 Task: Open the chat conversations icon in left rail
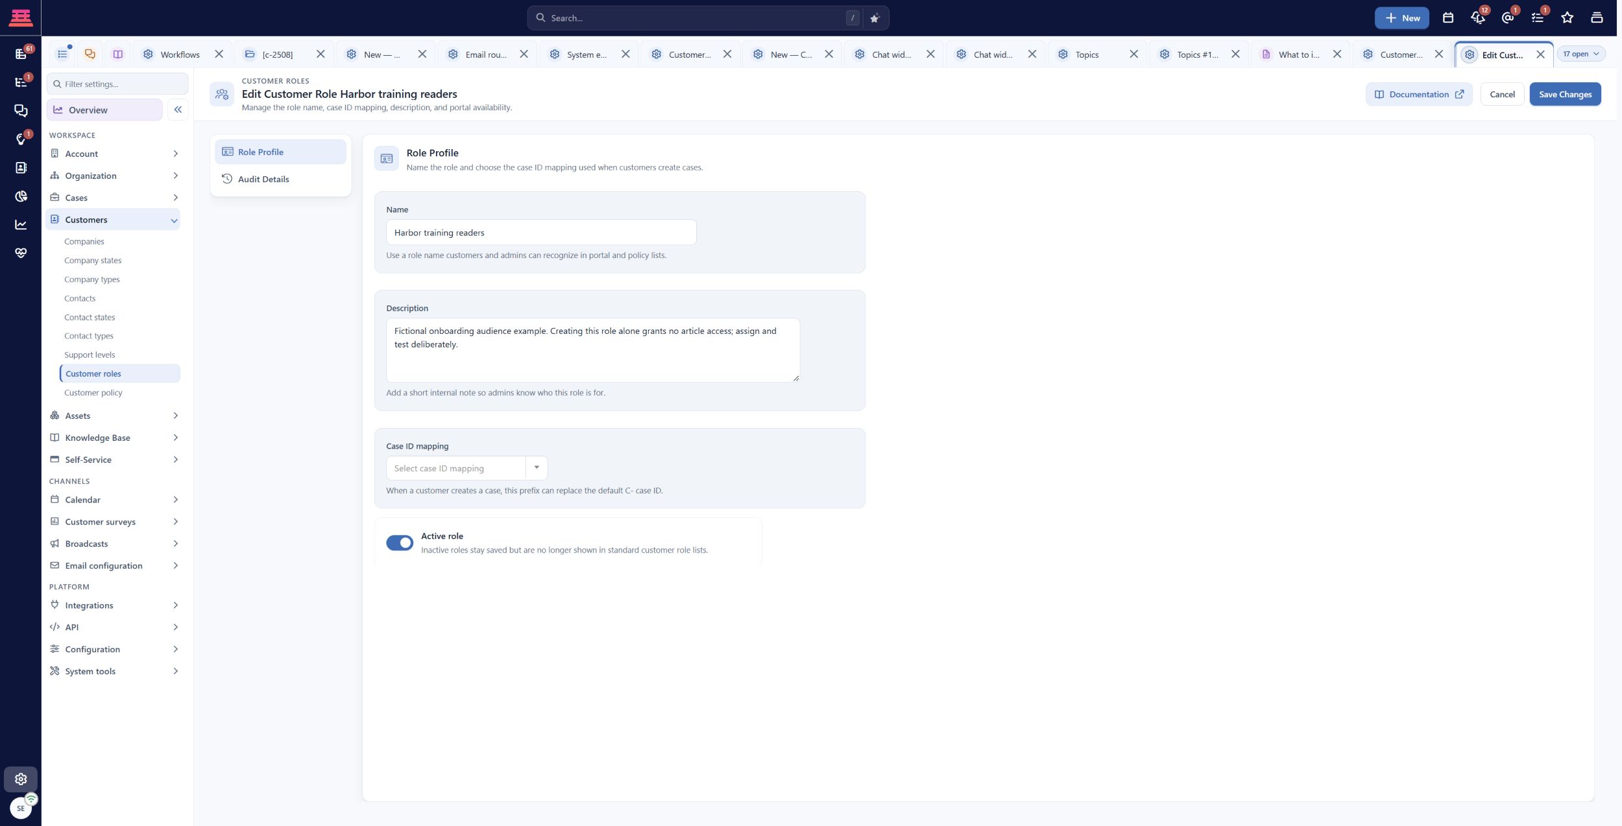[x=21, y=111]
